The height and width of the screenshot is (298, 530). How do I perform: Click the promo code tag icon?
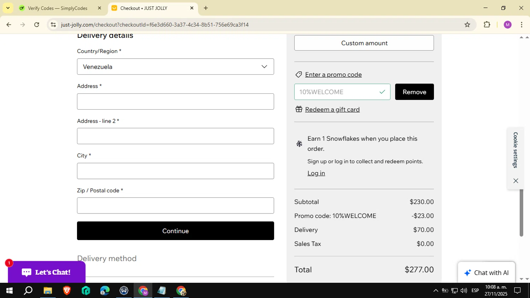(x=299, y=75)
